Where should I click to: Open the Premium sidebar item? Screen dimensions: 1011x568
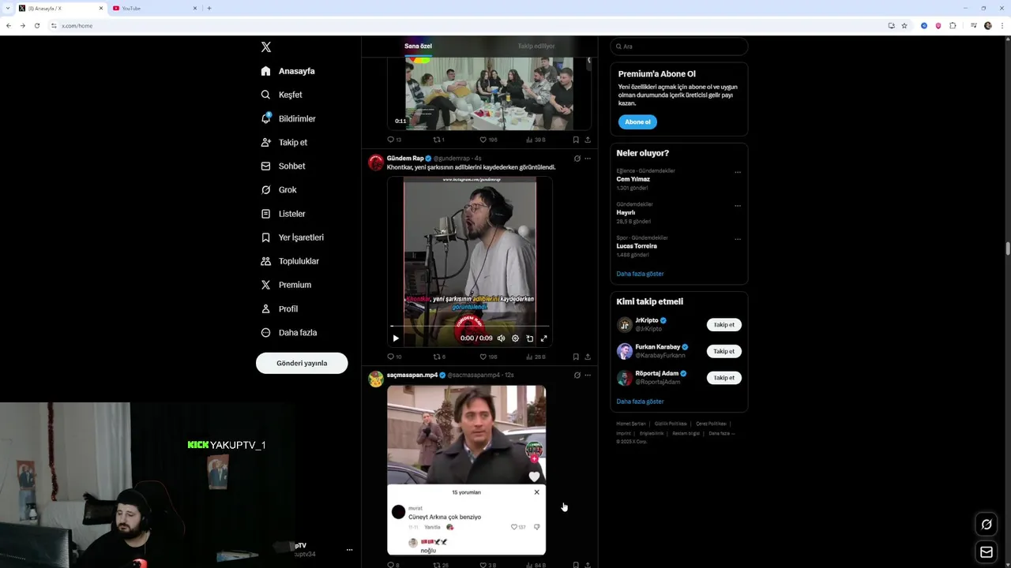(285, 285)
